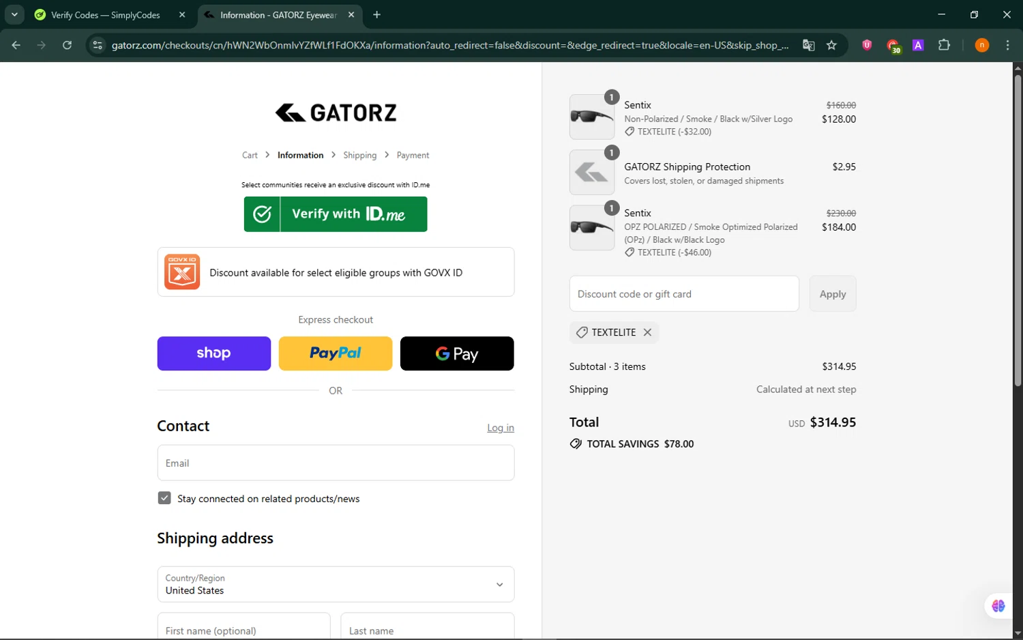Click the Sentix Non-Polarized product thumbnail
Viewport: 1023px width, 640px height.
tap(592, 117)
